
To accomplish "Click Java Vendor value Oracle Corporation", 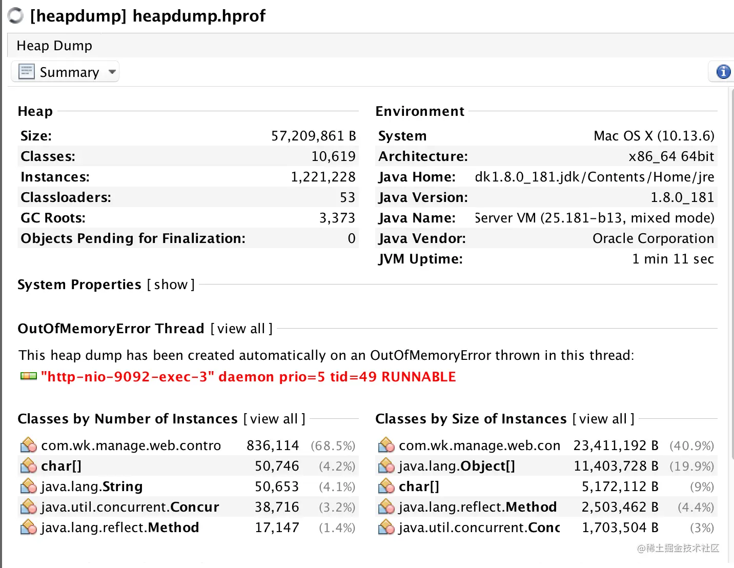I will (653, 238).
